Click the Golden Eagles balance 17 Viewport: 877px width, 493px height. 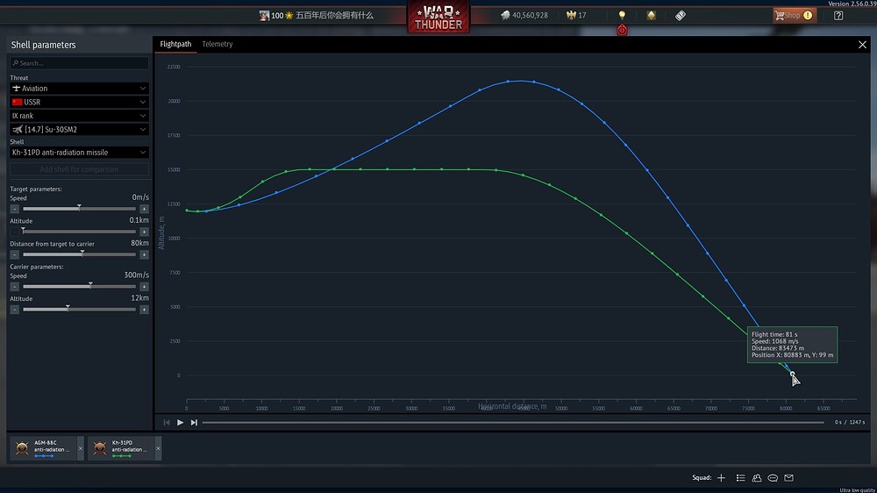(x=576, y=15)
